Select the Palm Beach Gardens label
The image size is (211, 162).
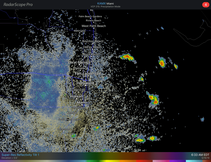(x=90, y=17)
